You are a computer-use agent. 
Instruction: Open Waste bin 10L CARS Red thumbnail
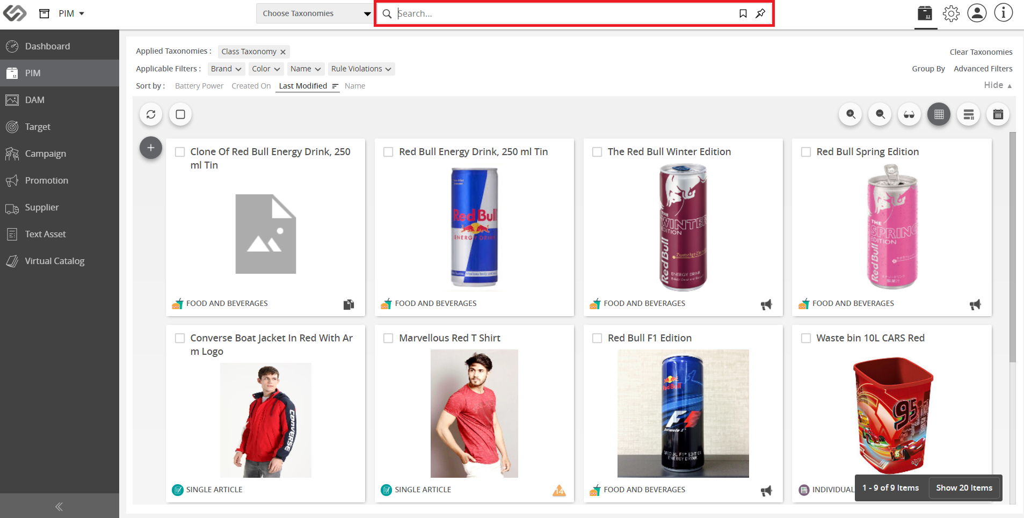[892, 414]
